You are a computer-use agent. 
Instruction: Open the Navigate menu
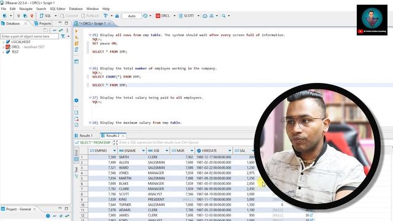[x=26, y=9]
